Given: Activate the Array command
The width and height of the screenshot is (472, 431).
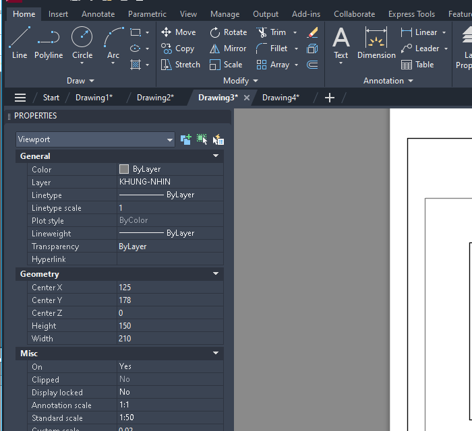Looking at the screenshot, I should click(x=272, y=65).
